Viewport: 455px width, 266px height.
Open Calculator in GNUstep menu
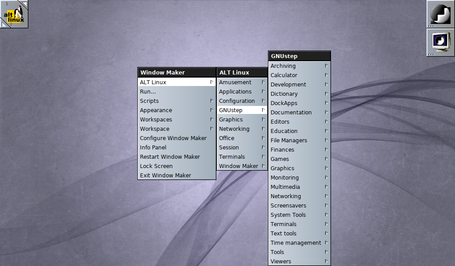pyautogui.click(x=299, y=75)
